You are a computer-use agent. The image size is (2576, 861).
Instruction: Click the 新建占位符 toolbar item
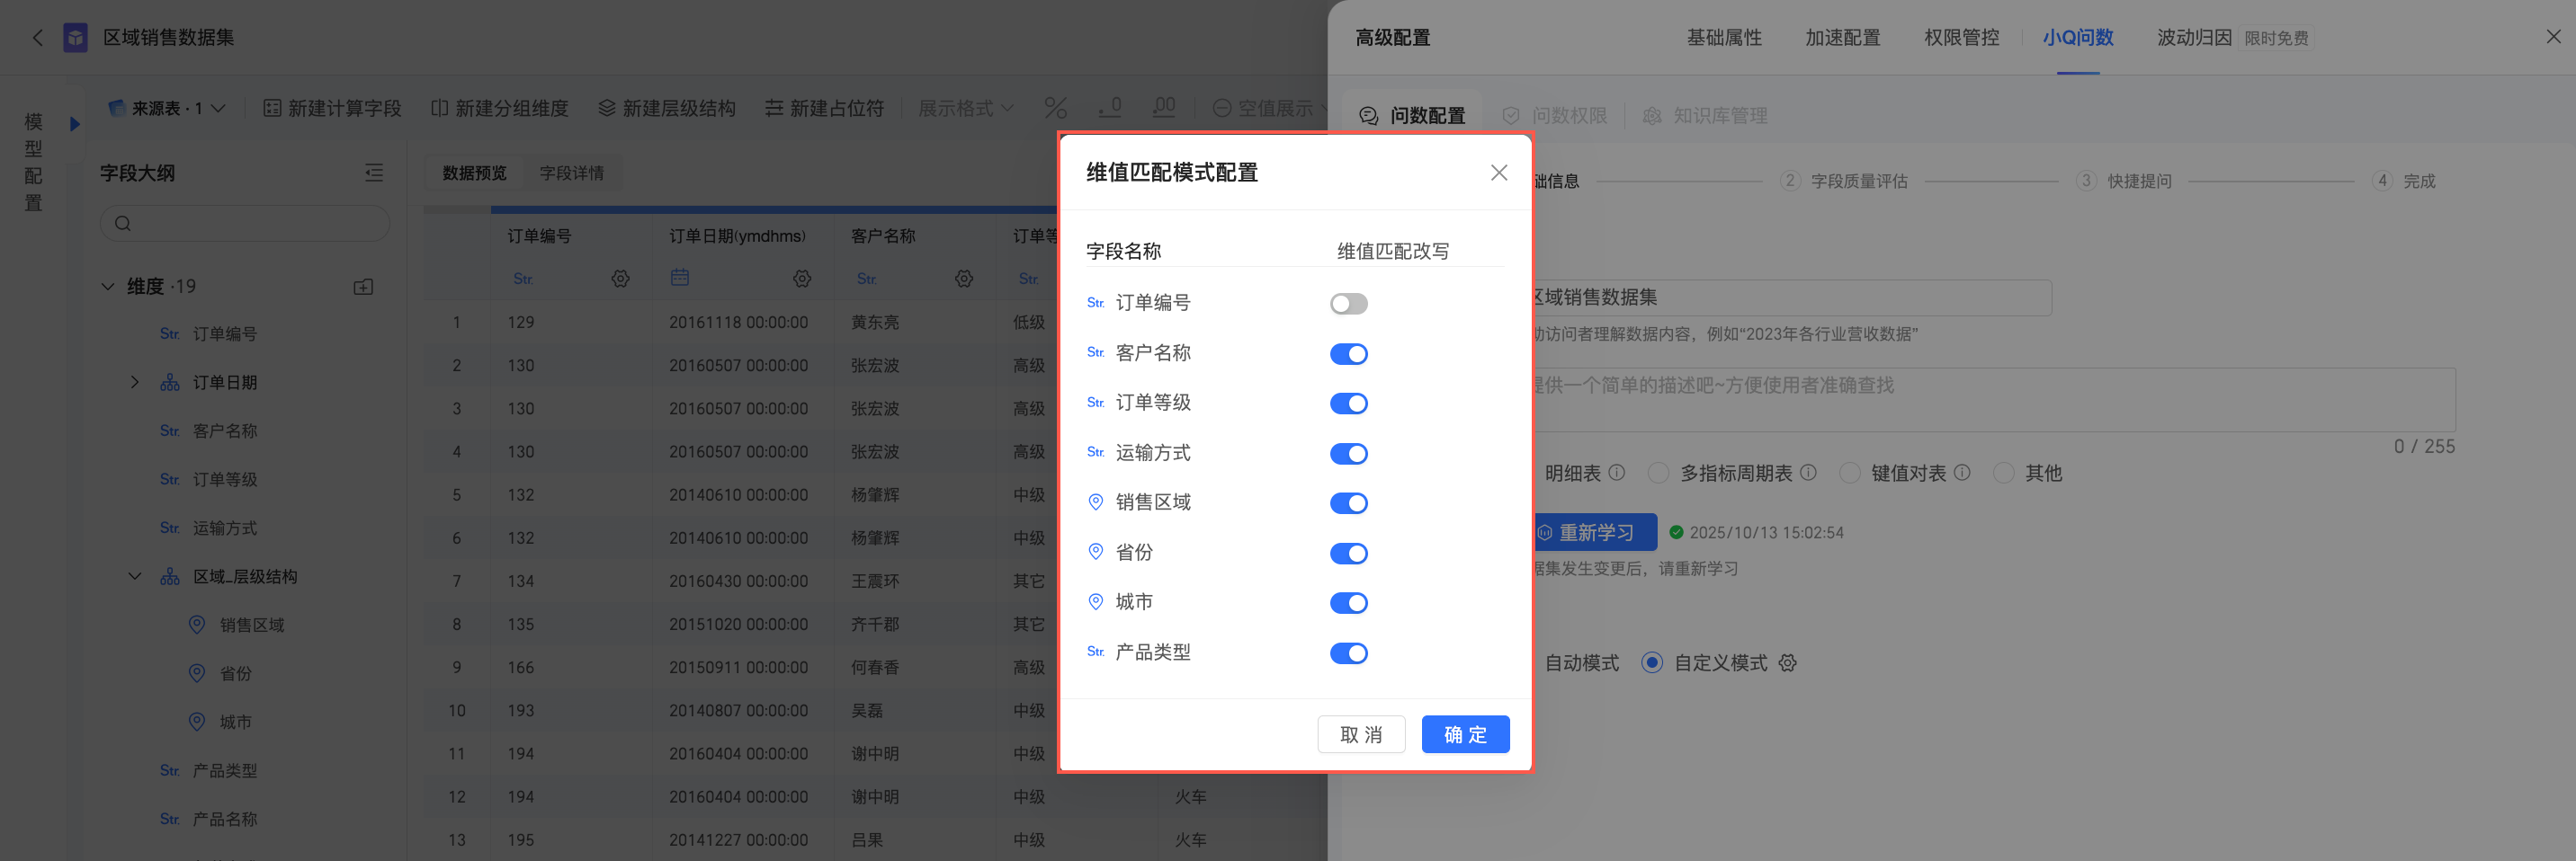(825, 108)
